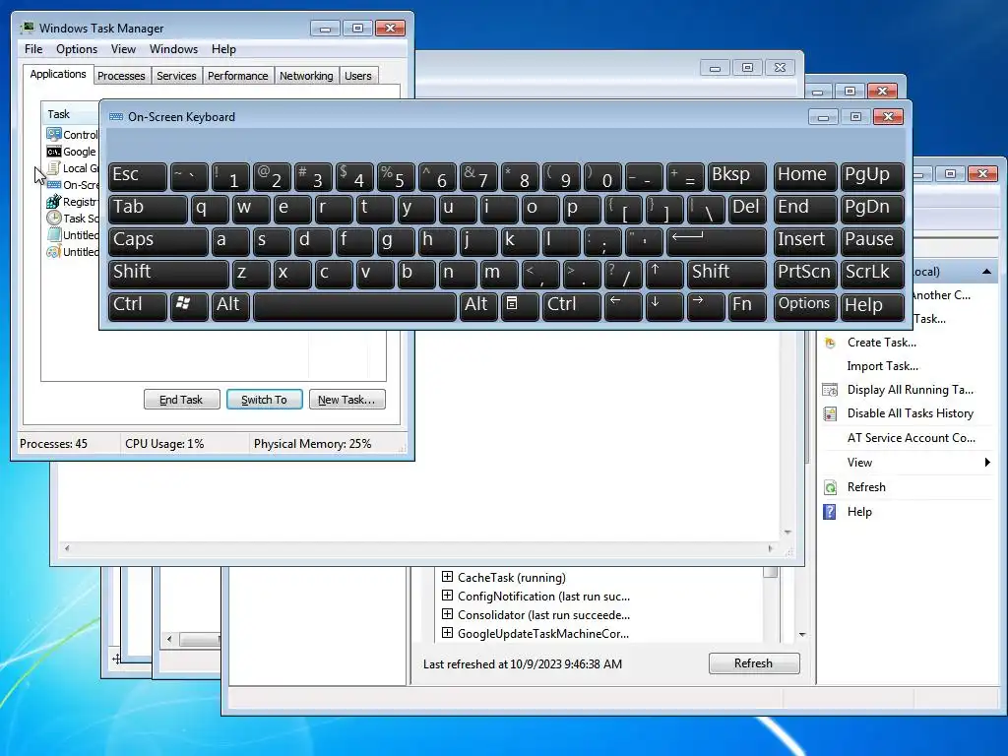Open the Windows menu in Task Manager
1008x756 pixels.
pyautogui.click(x=173, y=49)
